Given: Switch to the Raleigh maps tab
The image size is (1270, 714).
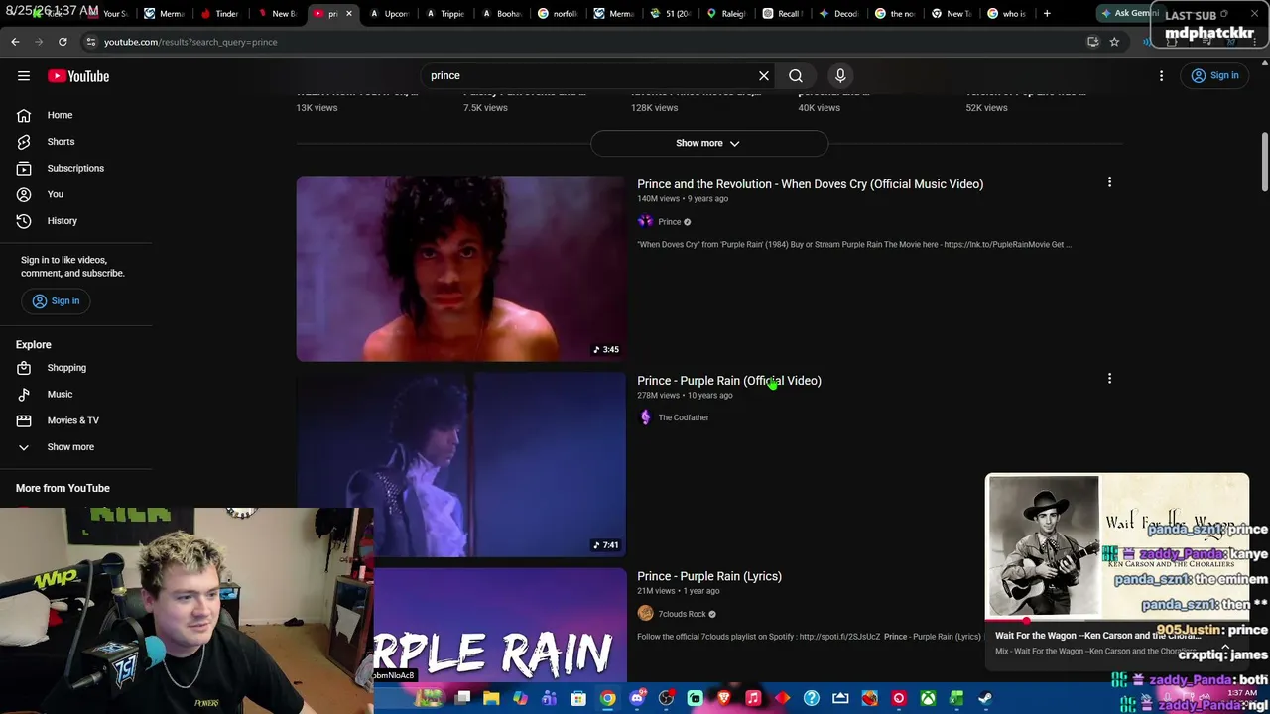Looking at the screenshot, I should point(728,14).
